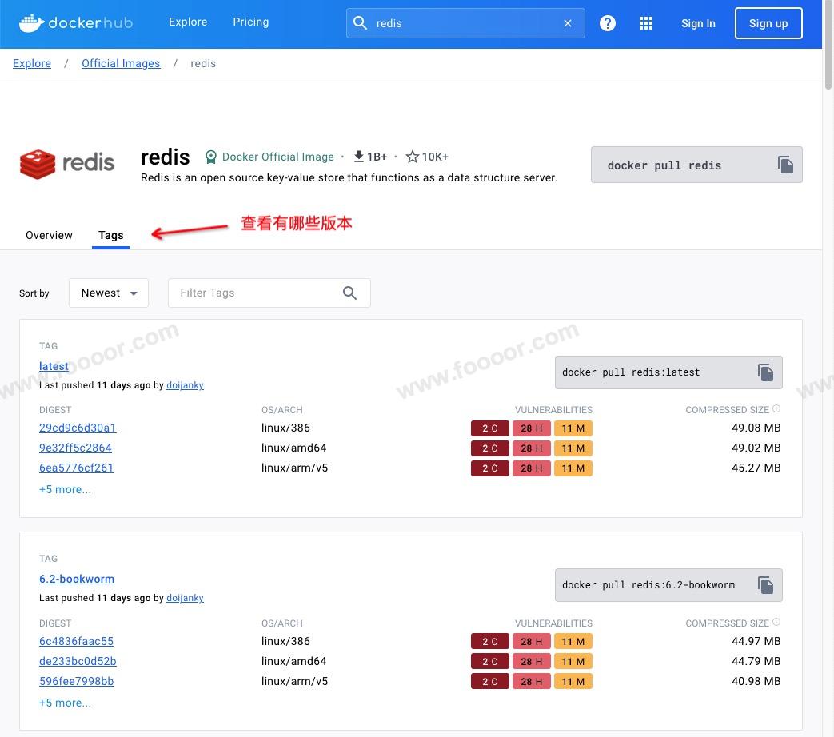
Task: Clear the search field with the X icon
Action: pos(568,23)
